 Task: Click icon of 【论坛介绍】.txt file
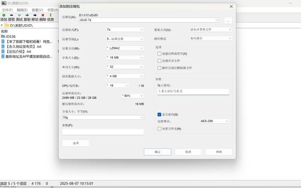tap(3, 51)
